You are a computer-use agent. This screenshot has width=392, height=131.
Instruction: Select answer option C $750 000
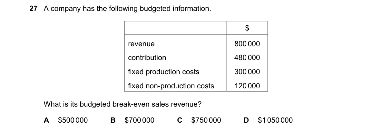[199, 120]
